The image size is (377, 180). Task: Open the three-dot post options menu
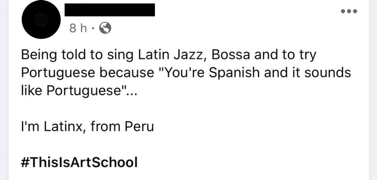(349, 11)
